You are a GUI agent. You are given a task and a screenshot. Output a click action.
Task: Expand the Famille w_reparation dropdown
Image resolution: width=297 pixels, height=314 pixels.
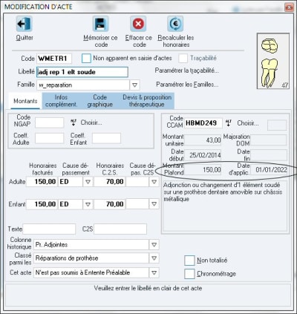[134, 85]
